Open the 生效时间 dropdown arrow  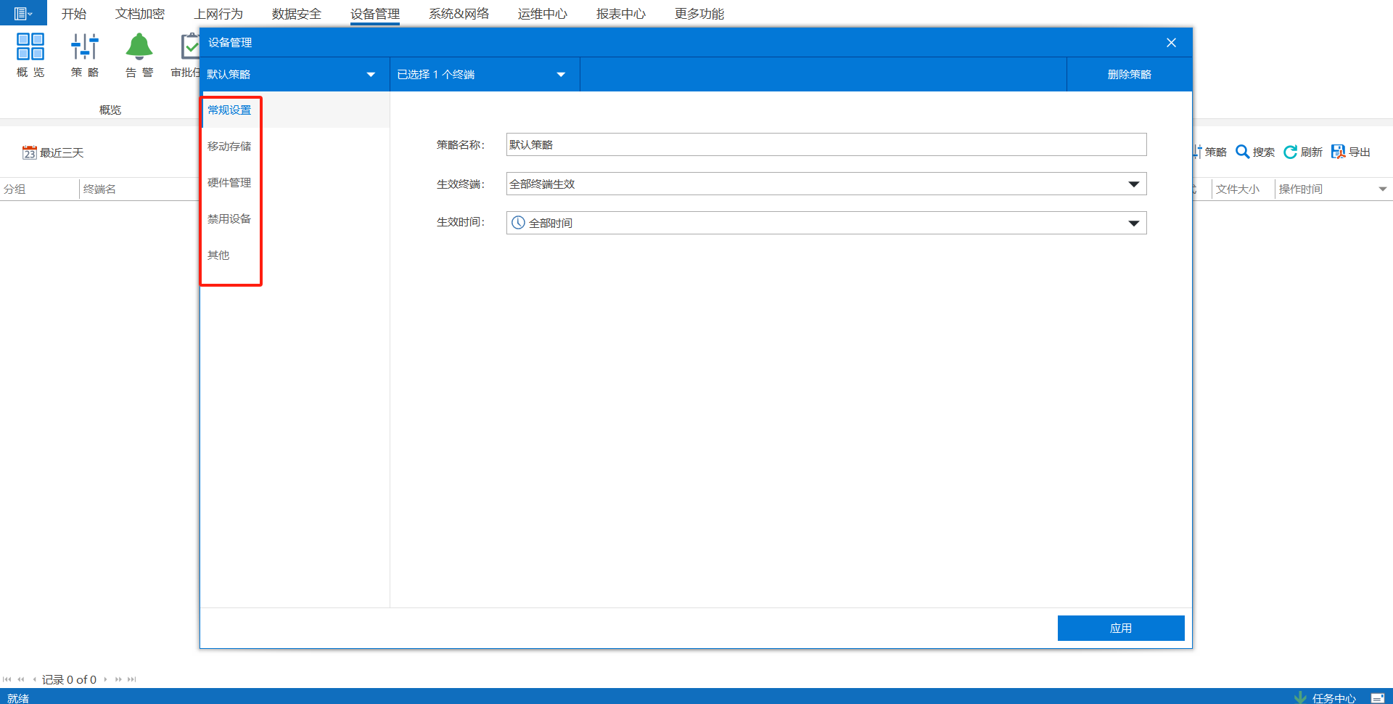(x=1133, y=224)
